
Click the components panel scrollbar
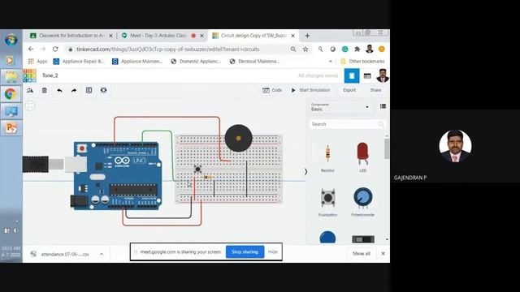point(387,148)
